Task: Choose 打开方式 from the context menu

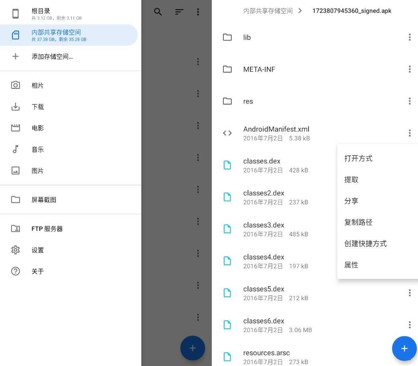Action: click(x=358, y=159)
